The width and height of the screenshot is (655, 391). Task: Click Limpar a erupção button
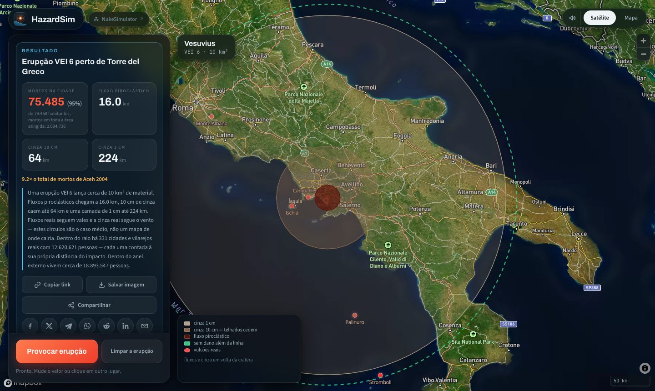coord(132,351)
